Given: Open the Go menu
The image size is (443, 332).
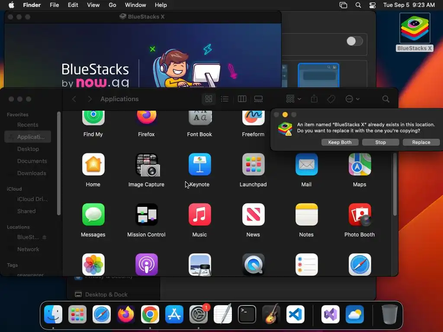Looking at the screenshot, I should tap(112, 5).
